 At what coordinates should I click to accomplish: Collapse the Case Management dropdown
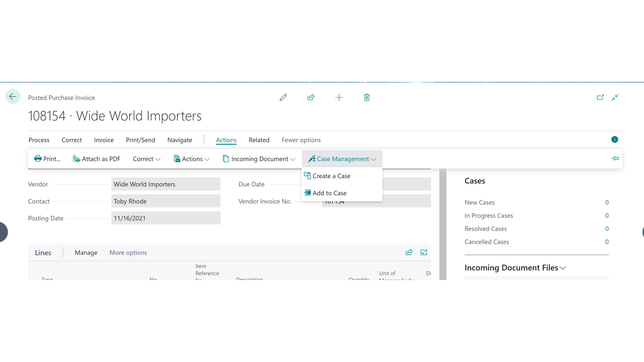coord(342,159)
